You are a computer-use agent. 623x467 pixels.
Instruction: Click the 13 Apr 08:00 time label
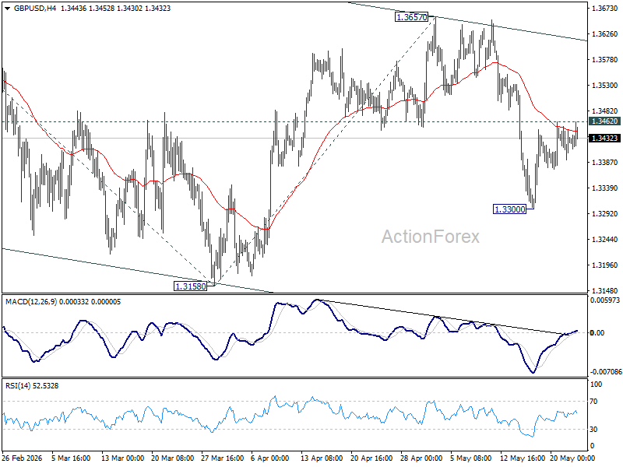point(322,458)
